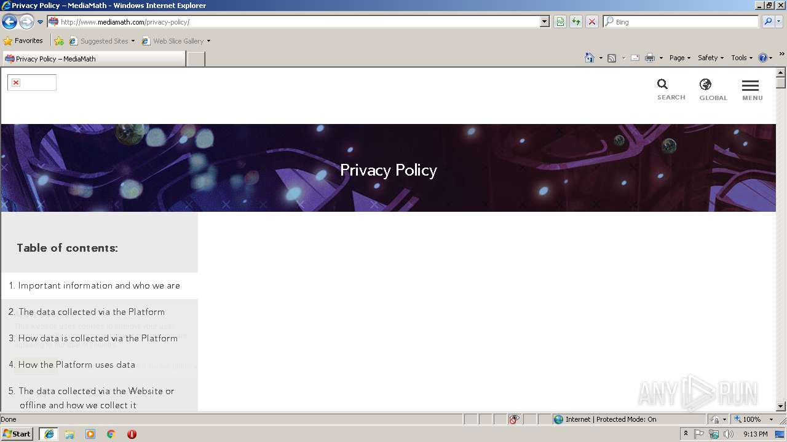Open the Favorites star button

tap(23, 41)
